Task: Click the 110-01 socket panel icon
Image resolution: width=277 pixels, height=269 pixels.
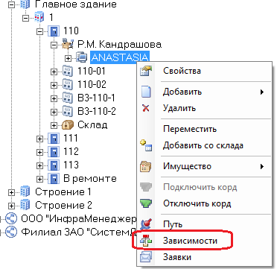Action: (x=67, y=72)
